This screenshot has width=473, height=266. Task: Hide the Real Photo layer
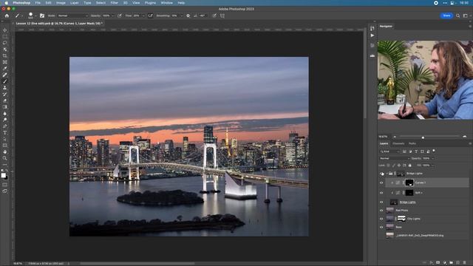[x=381, y=211]
